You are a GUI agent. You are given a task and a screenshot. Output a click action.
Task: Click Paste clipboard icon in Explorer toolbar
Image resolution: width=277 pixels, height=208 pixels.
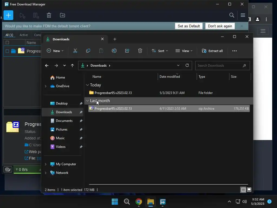click(x=101, y=51)
